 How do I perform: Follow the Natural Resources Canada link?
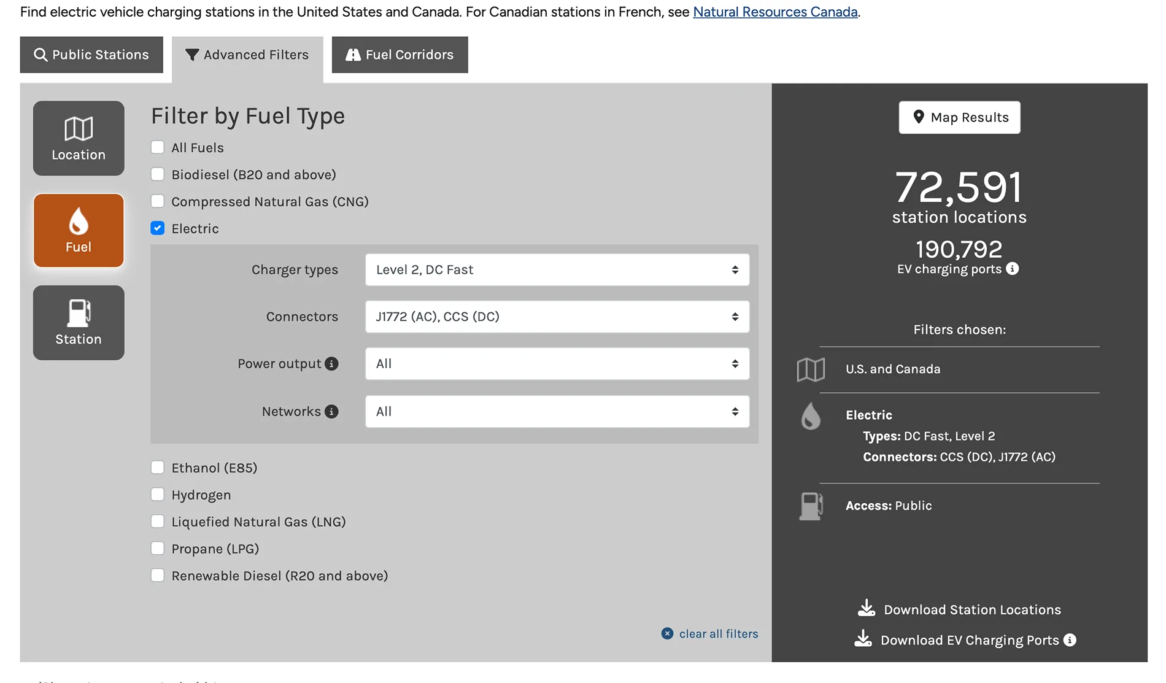pos(775,12)
